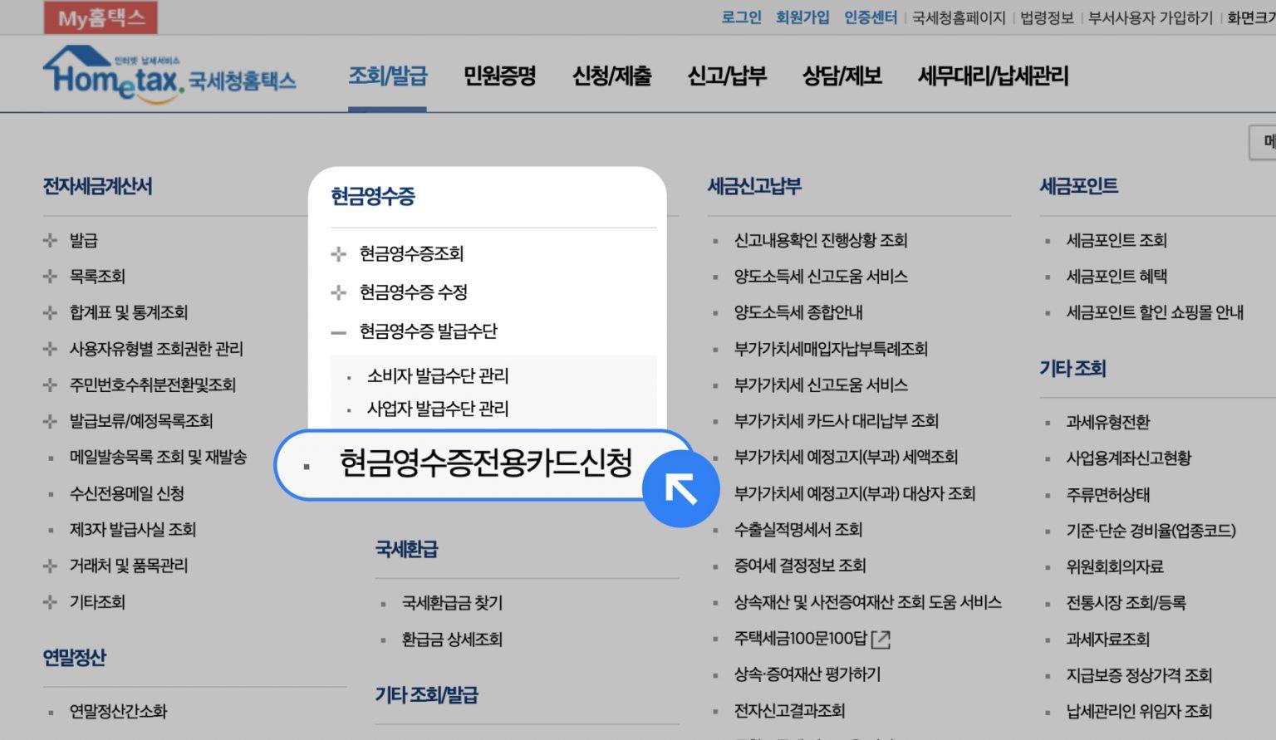Open 연말정산간소화 link
The width and height of the screenshot is (1276, 740).
tap(118, 712)
